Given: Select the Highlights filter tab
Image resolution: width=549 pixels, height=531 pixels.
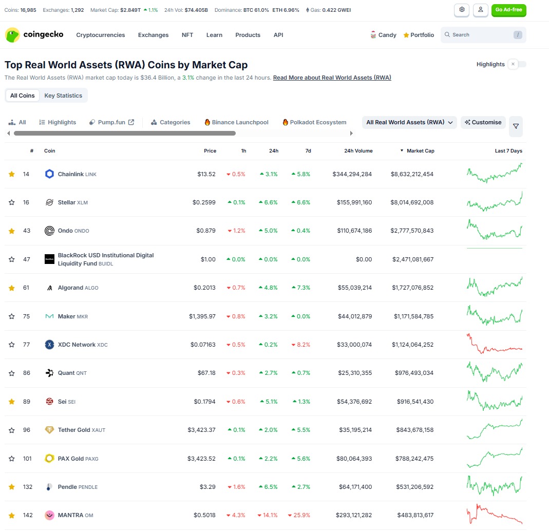Looking at the screenshot, I should tap(58, 122).
